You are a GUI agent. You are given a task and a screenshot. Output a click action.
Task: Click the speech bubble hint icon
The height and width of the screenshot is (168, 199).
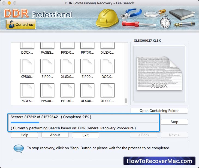pyautogui.click(x=19, y=149)
